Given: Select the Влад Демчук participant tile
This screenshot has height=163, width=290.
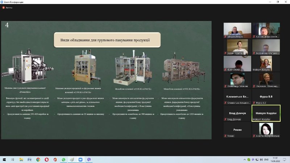Looking at the screenshot, I should coord(237,113).
